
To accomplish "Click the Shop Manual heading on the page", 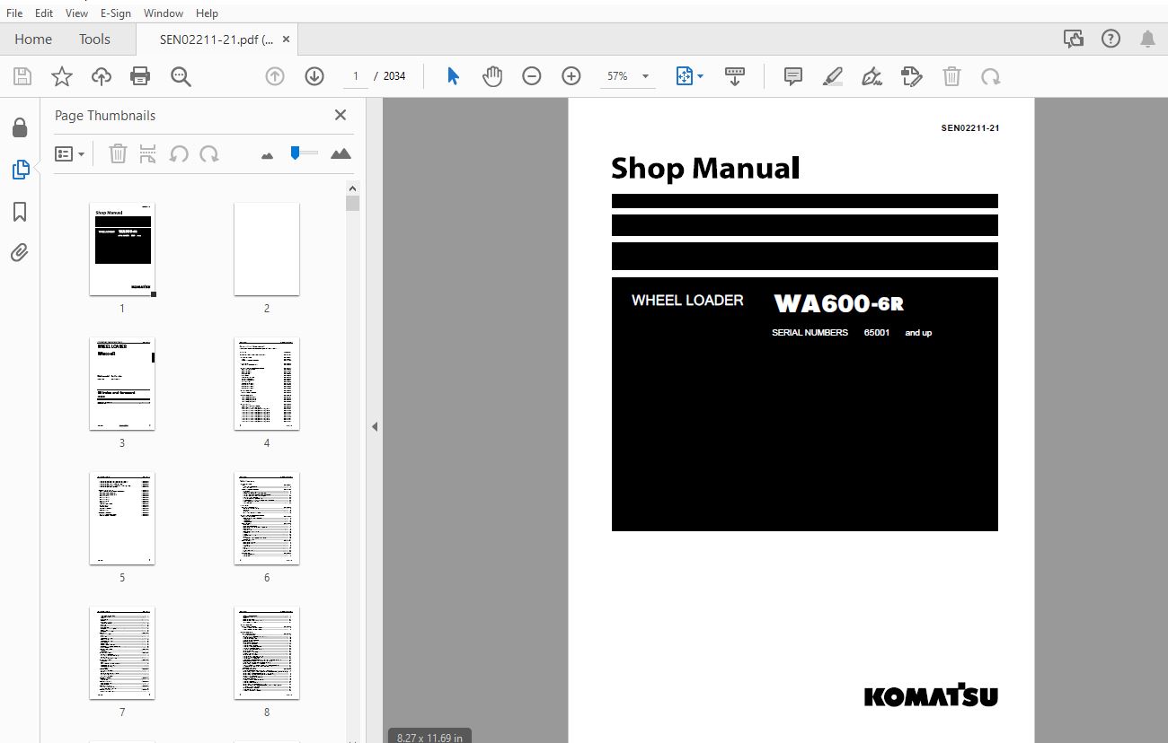I will coord(705,168).
